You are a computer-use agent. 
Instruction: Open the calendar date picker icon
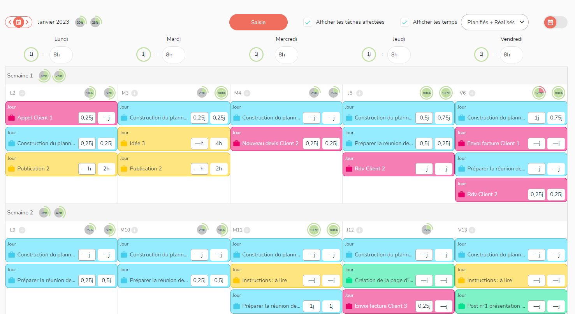18,22
